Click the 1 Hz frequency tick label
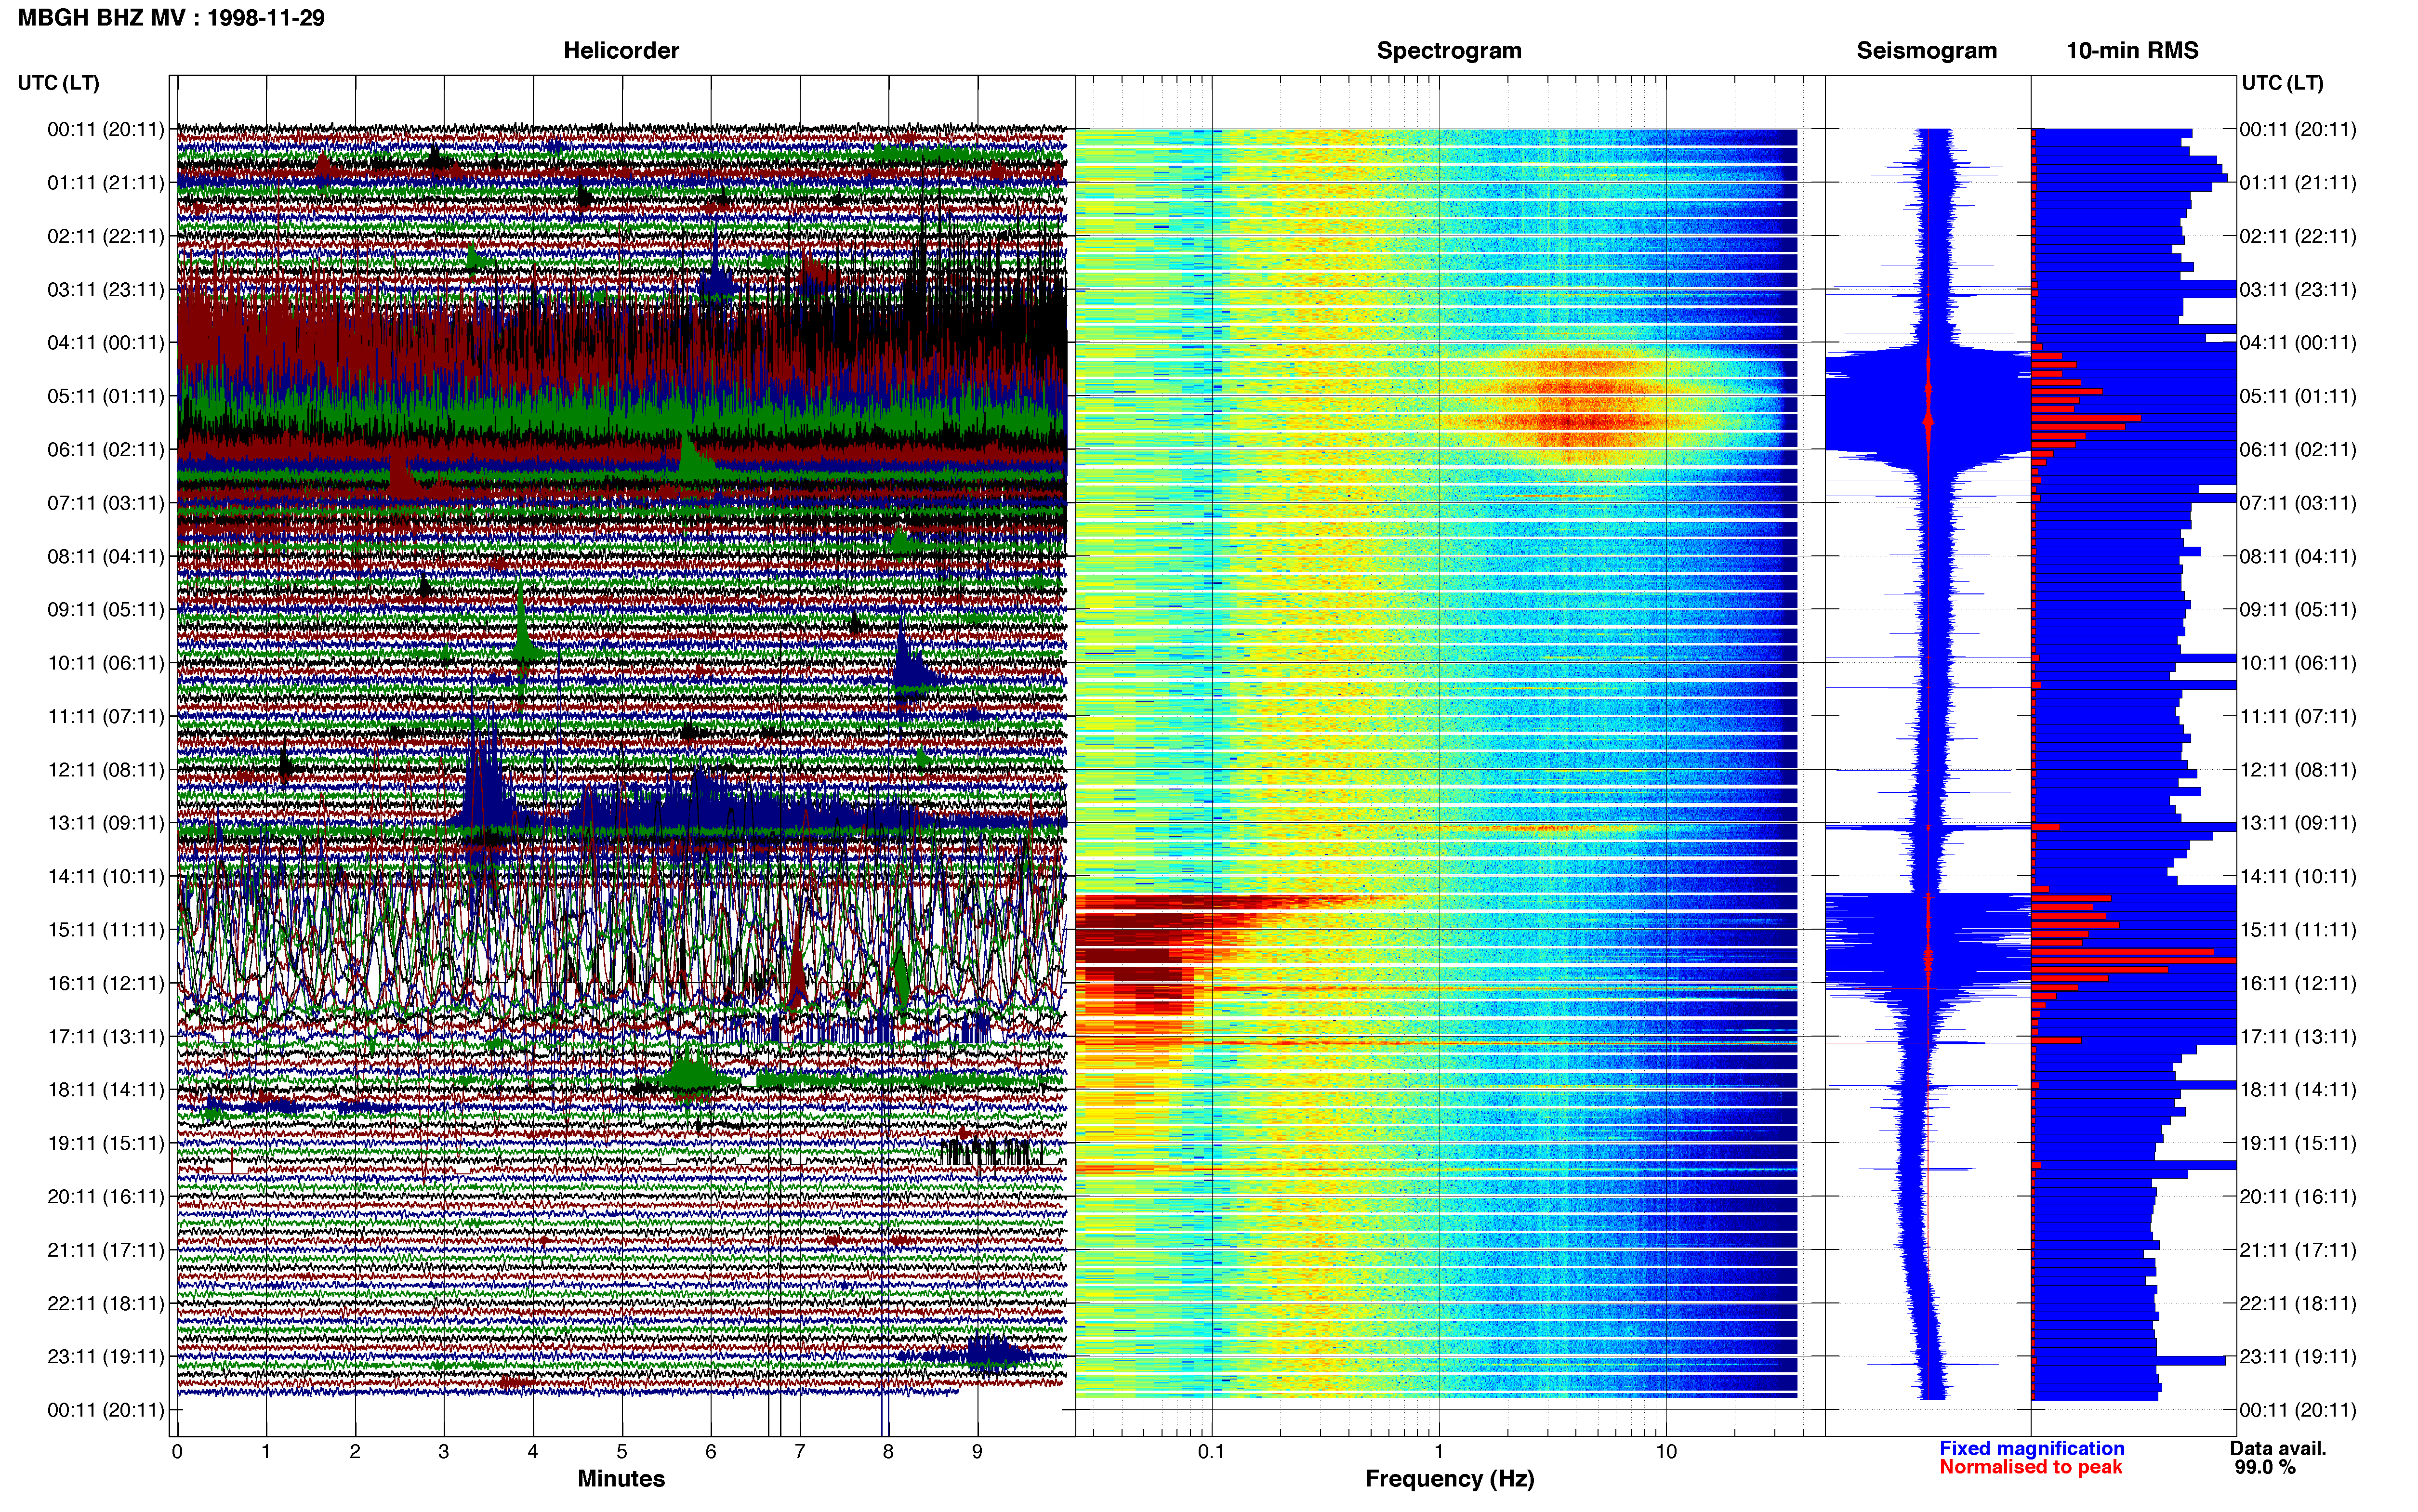This screenshot has width=2418, height=1512. [1439, 1452]
